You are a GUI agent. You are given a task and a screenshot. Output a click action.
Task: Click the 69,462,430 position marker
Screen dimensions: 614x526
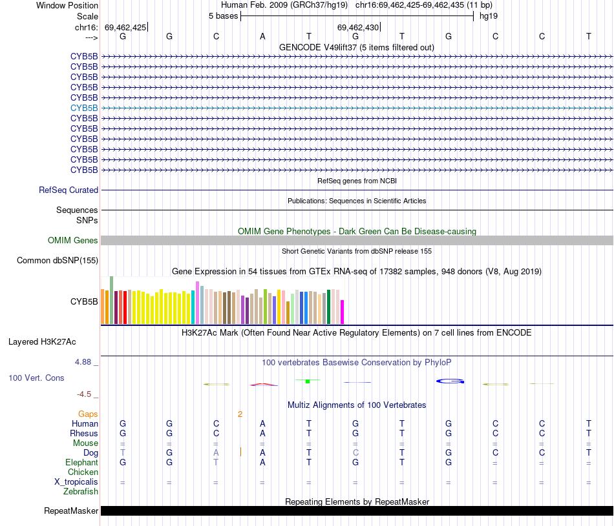pos(358,27)
